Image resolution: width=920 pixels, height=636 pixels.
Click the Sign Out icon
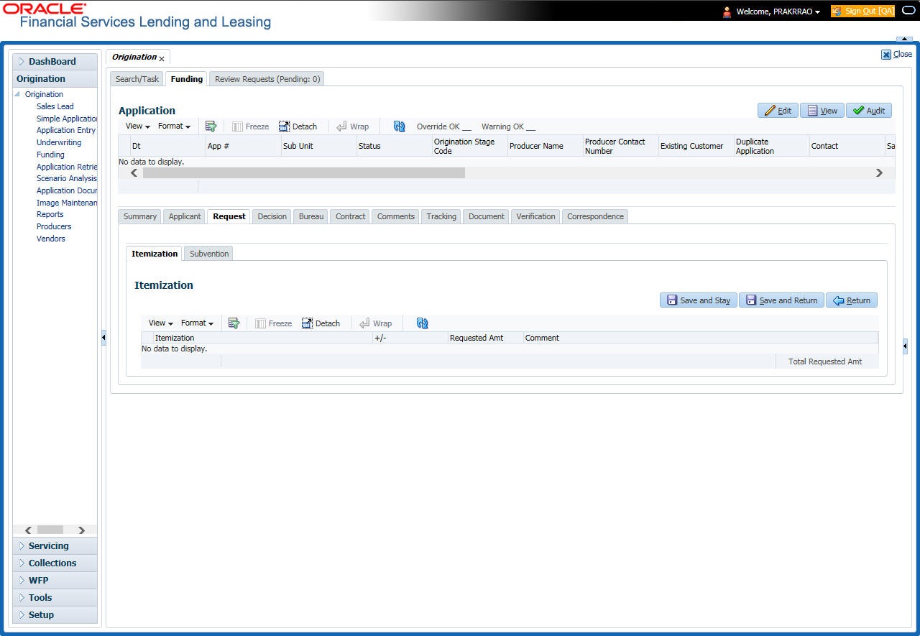(837, 11)
